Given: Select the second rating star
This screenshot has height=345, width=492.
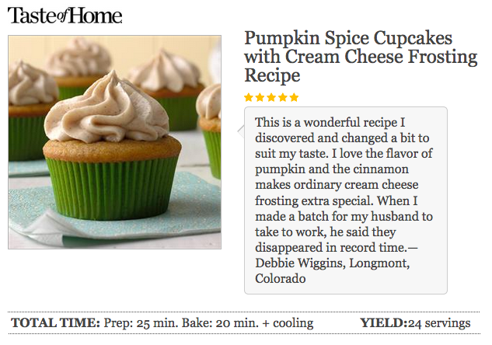Looking at the screenshot, I should click(260, 97).
